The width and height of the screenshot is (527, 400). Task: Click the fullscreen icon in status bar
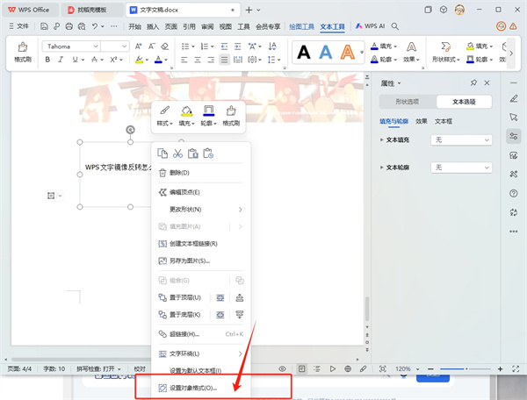coord(516,368)
